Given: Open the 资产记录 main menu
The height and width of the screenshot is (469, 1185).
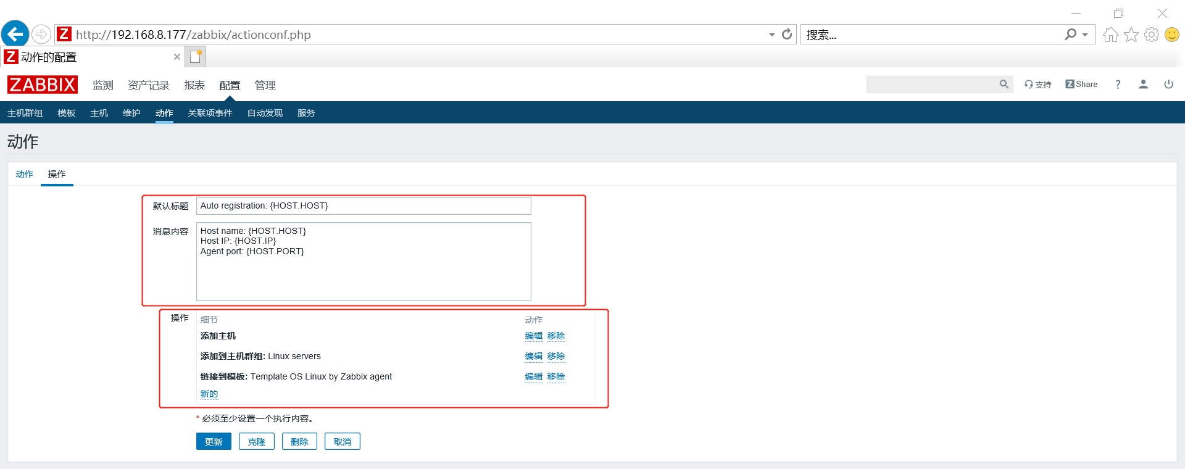Looking at the screenshot, I should 149,85.
